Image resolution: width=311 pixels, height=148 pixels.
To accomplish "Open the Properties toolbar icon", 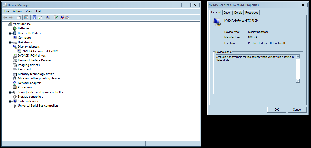I will click(x=26, y=17).
